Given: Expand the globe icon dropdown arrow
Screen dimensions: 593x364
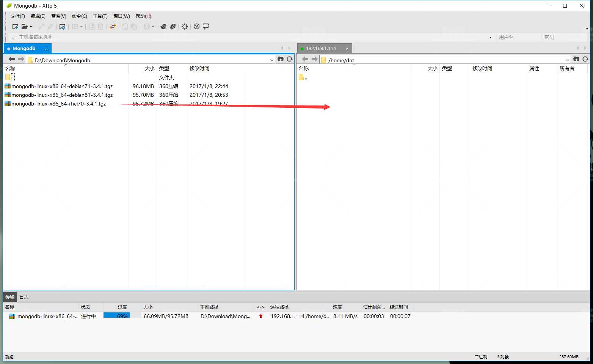Looking at the screenshot, I should 153,27.
